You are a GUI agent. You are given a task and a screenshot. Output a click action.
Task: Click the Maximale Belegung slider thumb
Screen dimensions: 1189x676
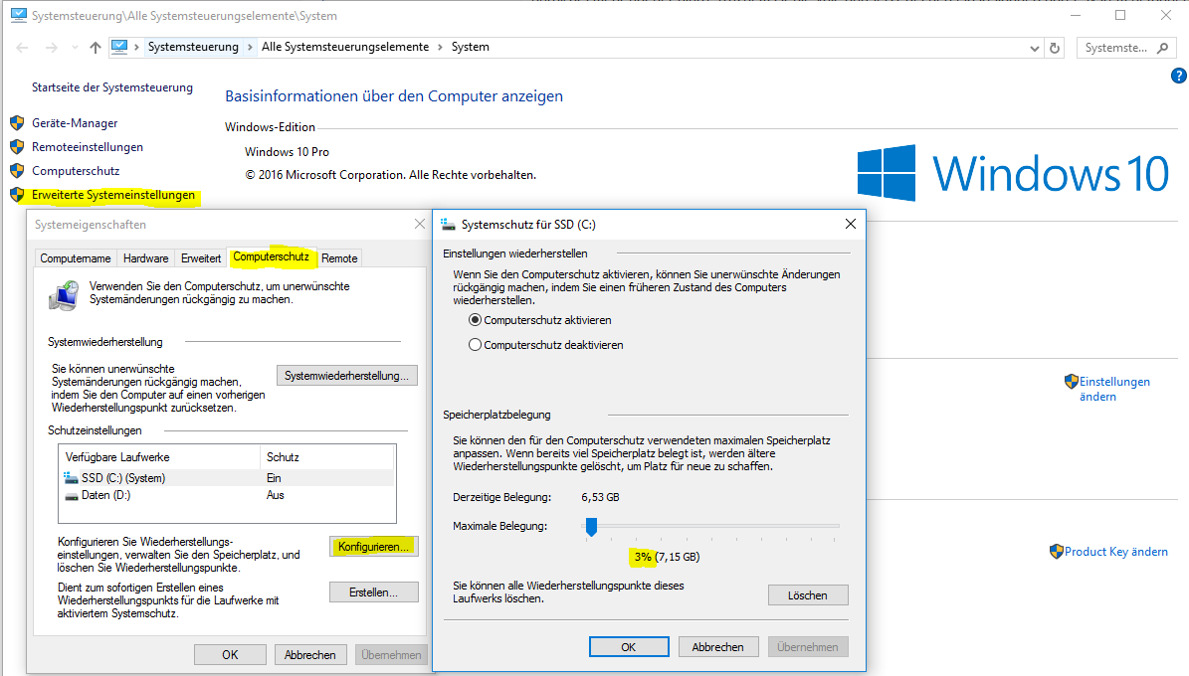591,527
